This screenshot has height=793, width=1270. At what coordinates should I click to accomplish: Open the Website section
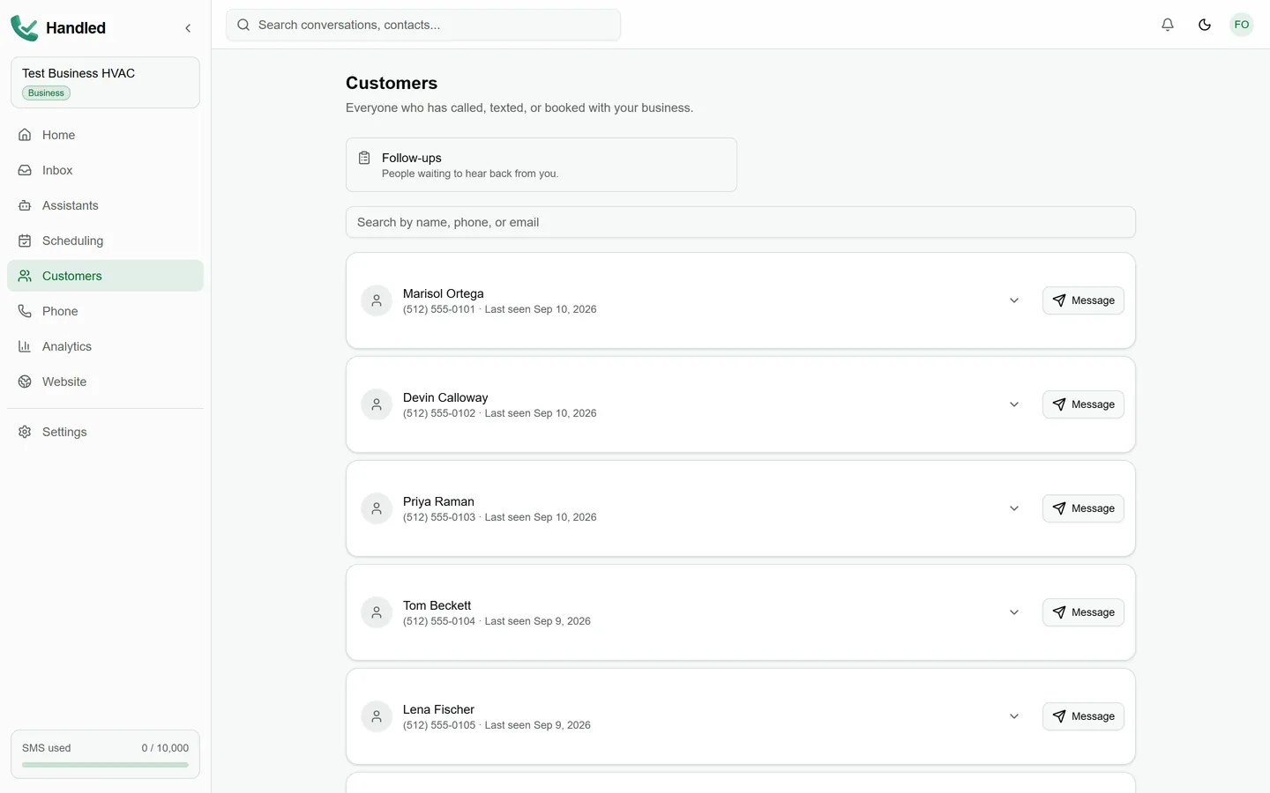pos(105,382)
